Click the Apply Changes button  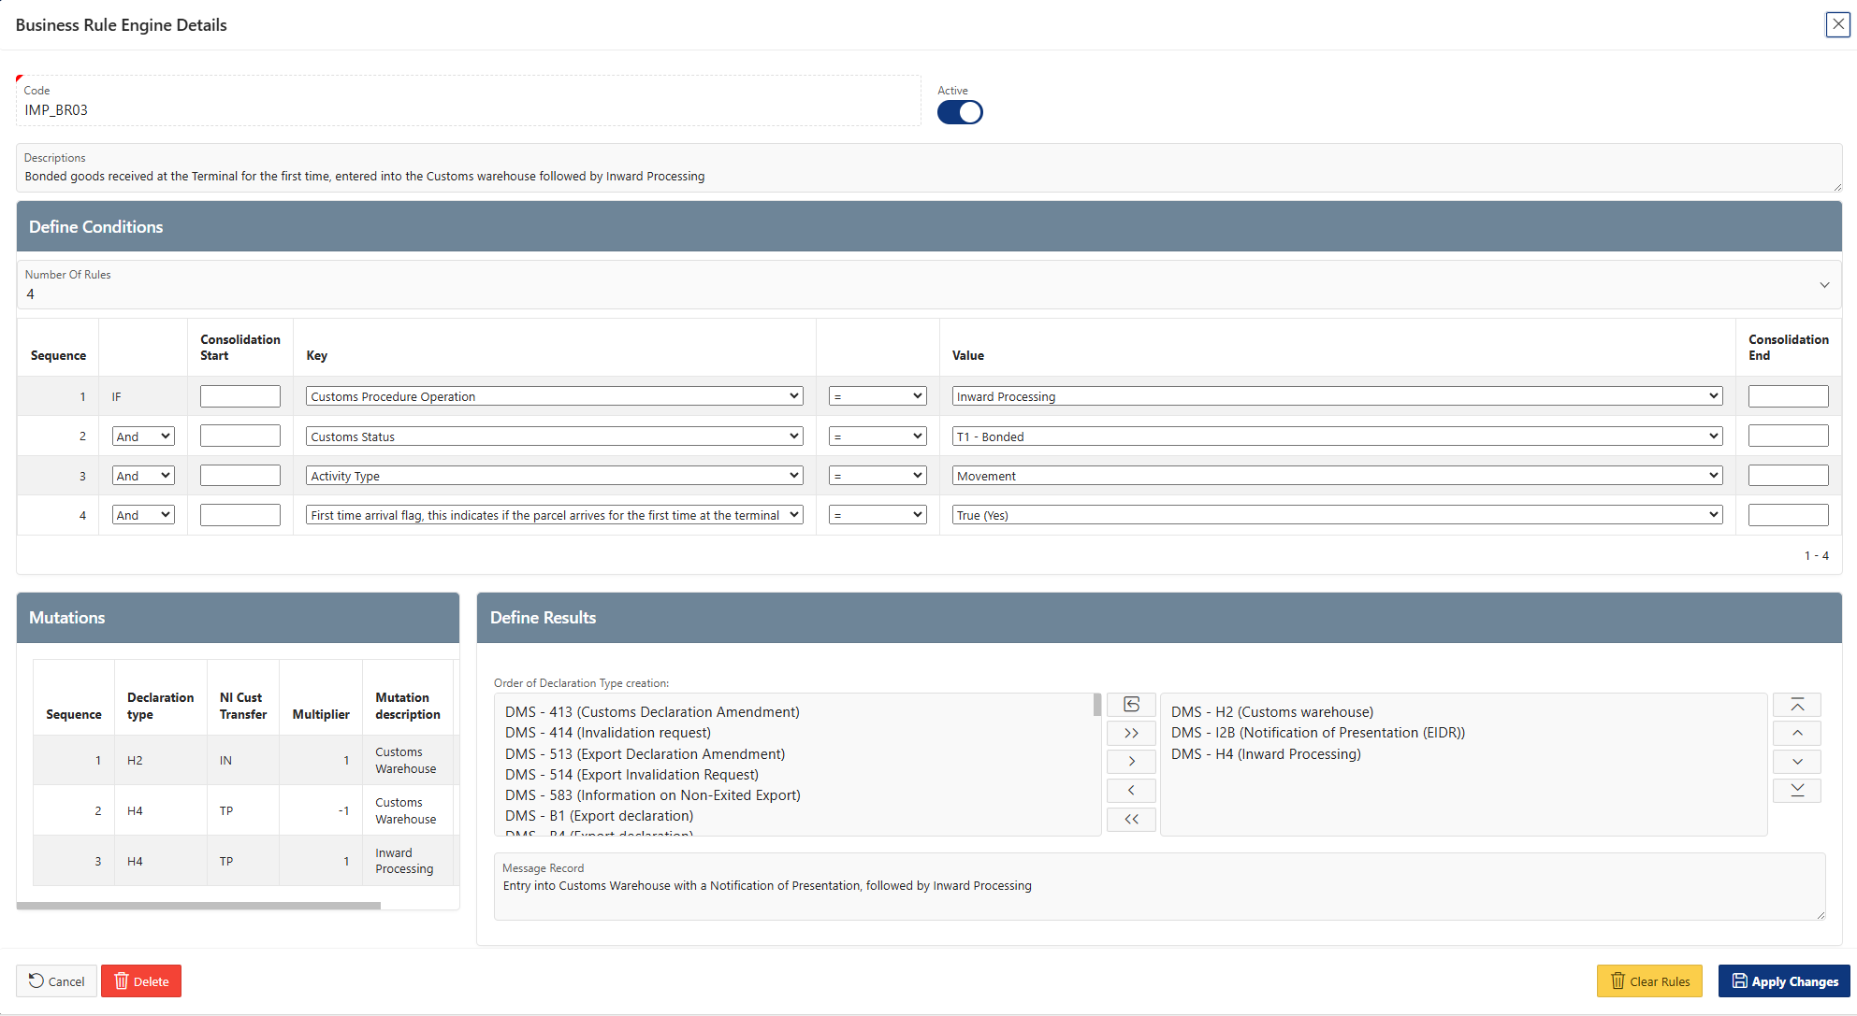(x=1784, y=981)
